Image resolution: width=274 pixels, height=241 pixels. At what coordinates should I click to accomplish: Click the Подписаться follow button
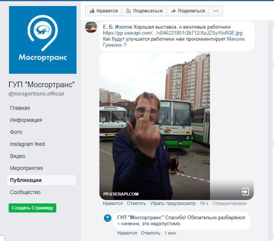(144, 11)
